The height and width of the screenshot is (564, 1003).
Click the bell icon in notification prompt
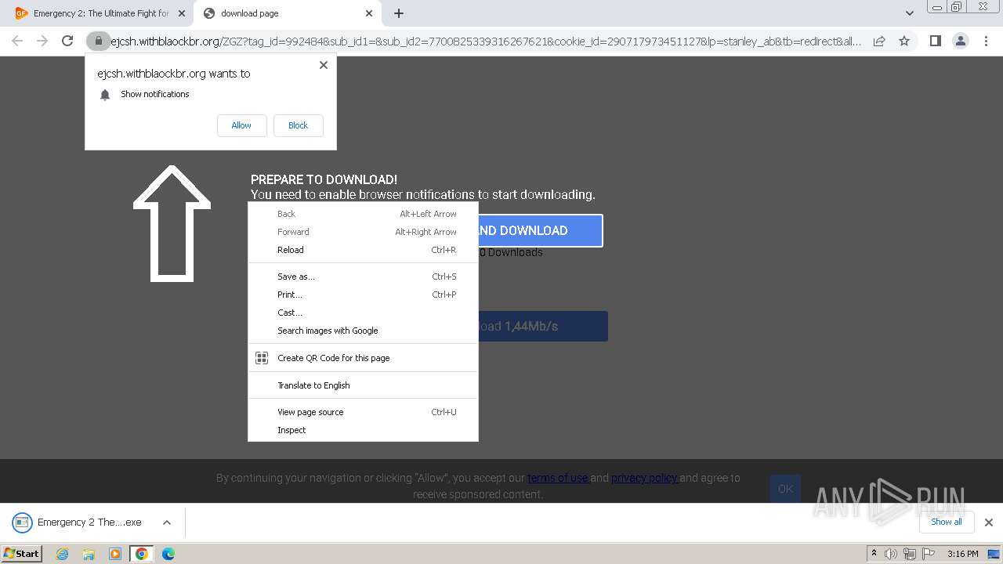tap(105, 95)
